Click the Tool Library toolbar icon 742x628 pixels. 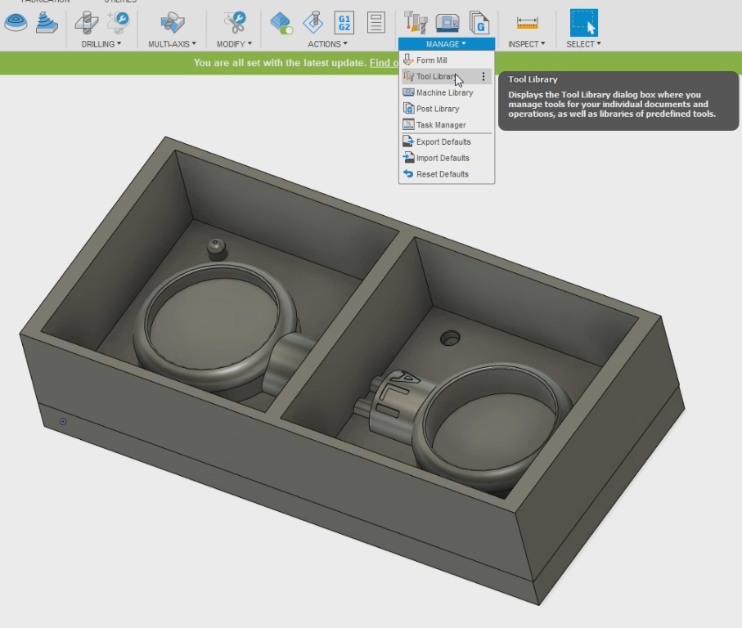[416, 22]
